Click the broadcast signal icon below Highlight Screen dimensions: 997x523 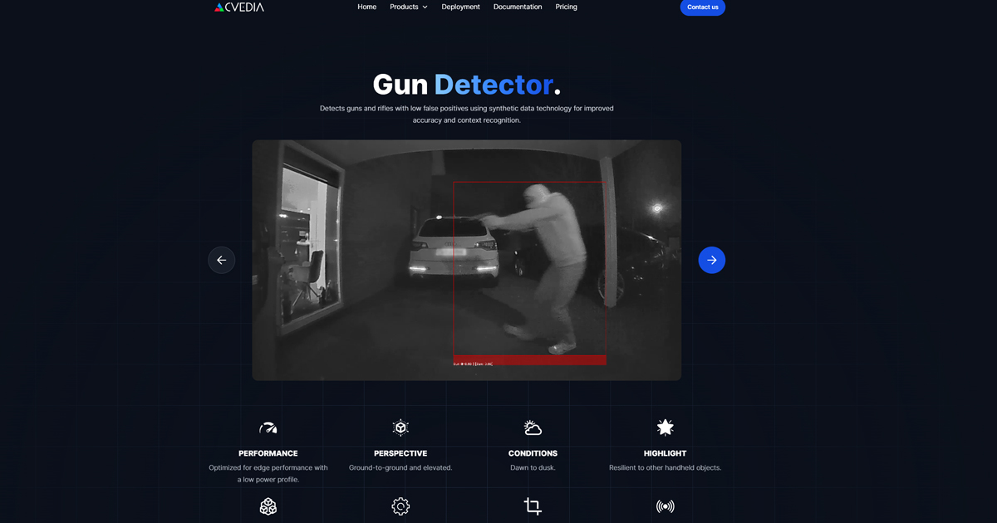point(665,506)
